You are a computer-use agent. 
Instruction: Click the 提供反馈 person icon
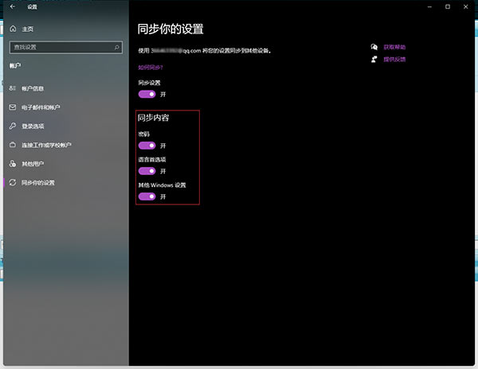[x=374, y=59]
